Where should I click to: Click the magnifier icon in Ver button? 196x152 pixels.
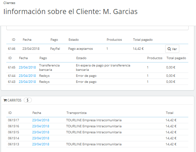point(169,49)
